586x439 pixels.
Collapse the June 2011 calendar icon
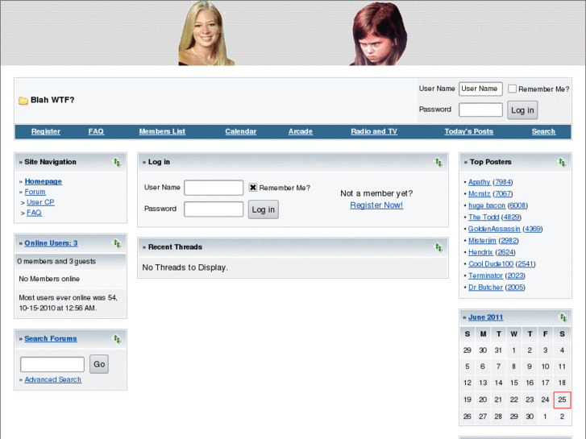[x=562, y=317]
